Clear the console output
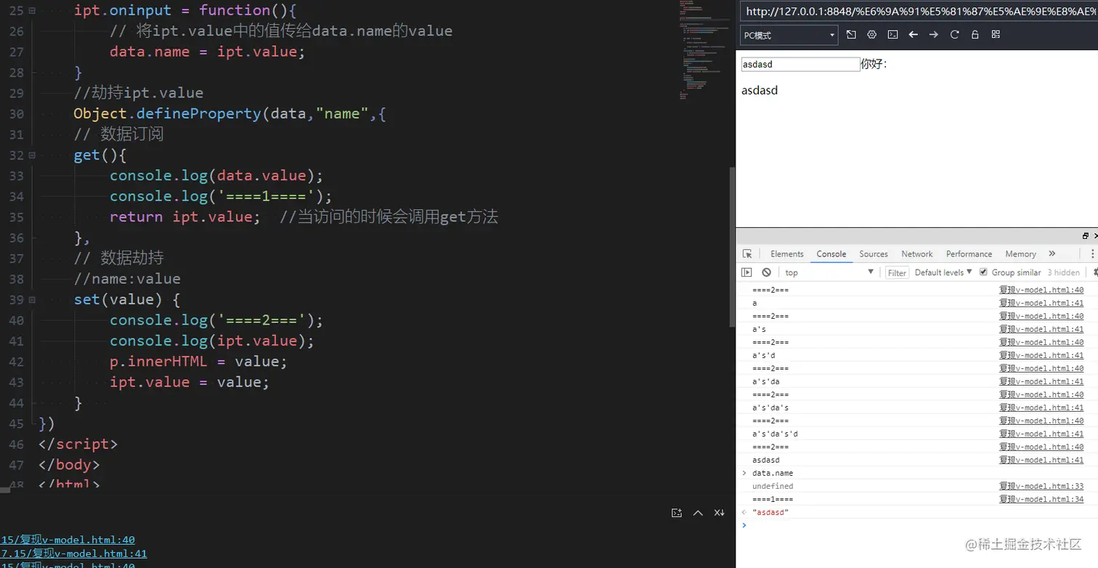 [x=766, y=272]
